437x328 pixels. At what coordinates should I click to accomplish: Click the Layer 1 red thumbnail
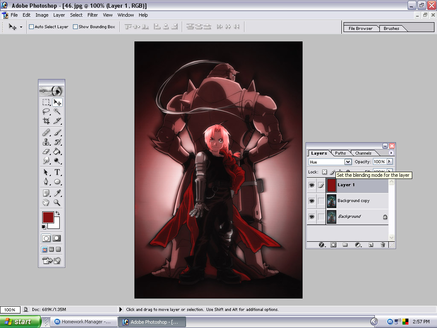pos(331,185)
